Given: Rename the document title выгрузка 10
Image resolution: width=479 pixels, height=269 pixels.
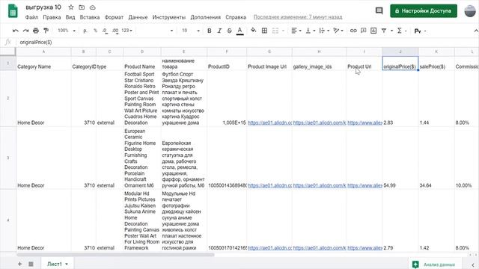Looking at the screenshot, I should click(43, 7).
